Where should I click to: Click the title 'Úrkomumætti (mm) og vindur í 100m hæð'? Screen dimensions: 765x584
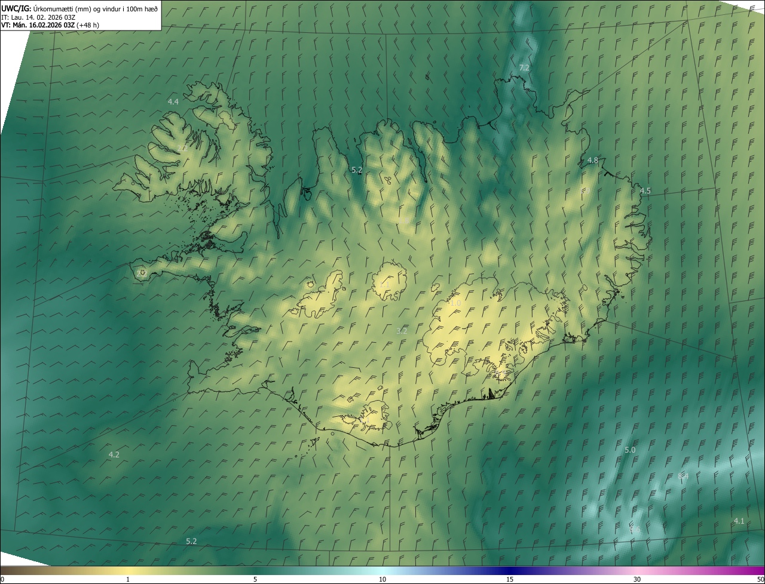(95, 8)
